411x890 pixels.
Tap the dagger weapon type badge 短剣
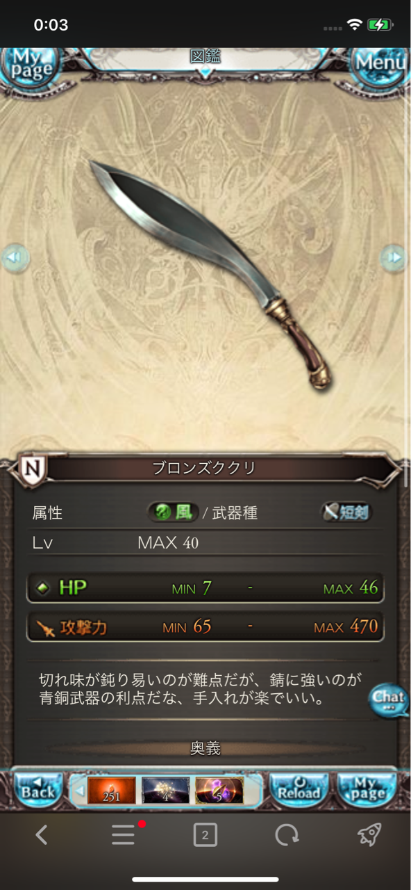point(346,512)
